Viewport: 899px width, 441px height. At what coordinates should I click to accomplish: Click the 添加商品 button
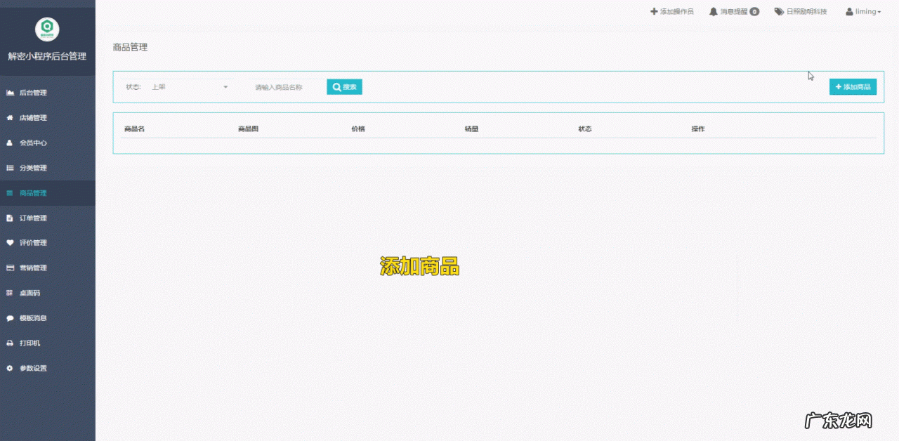coord(852,86)
